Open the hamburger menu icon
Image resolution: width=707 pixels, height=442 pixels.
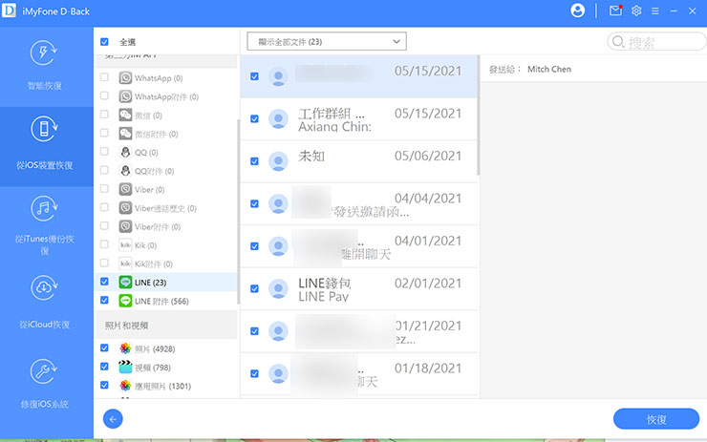655,11
